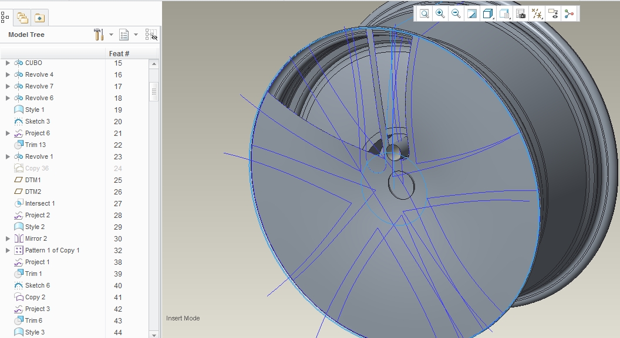
Task: Expand the Revolve 1 feature node
Action: tap(8, 156)
